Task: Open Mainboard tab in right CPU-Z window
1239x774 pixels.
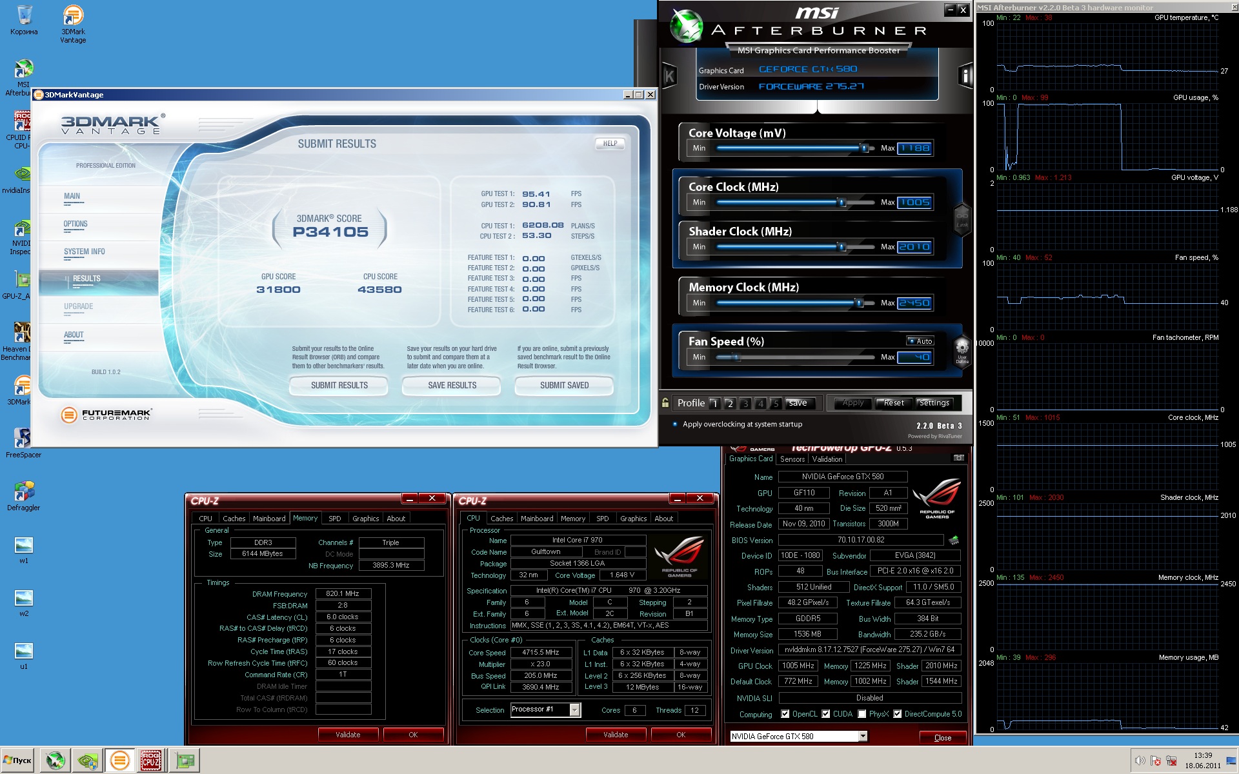Action: click(537, 519)
